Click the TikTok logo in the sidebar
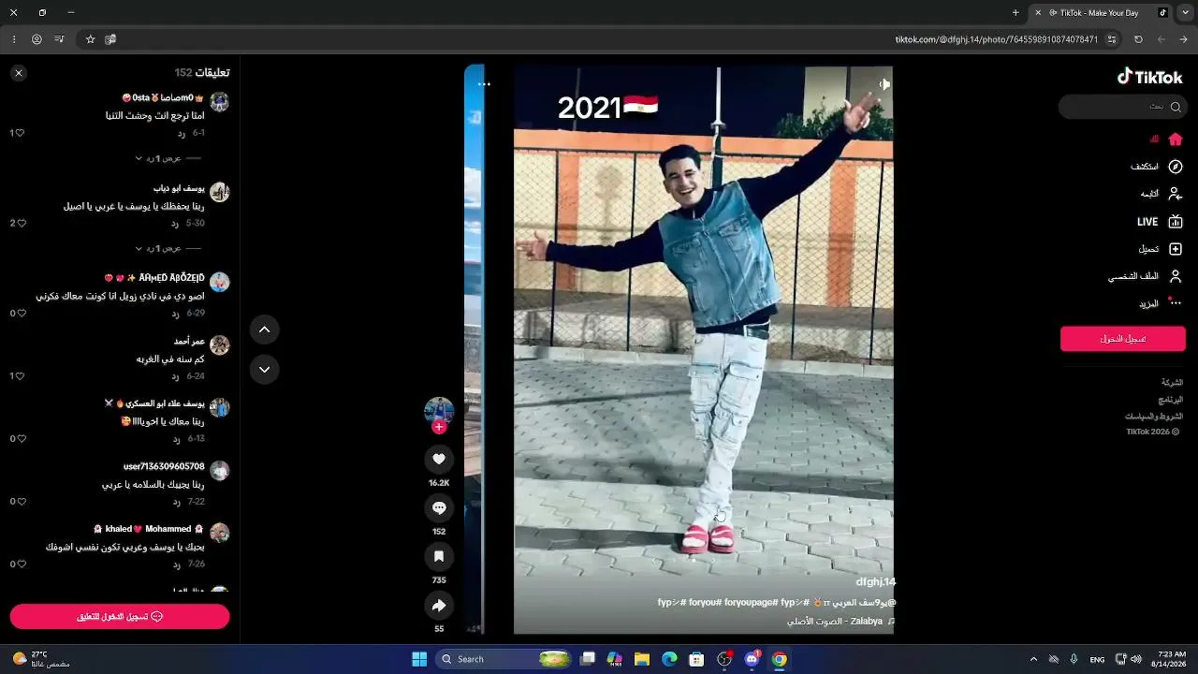The width and height of the screenshot is (1198, 674). [1149, 78]
